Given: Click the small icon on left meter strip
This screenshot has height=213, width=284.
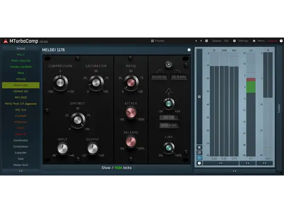Looking at the screenshot, I should [199, 96].
